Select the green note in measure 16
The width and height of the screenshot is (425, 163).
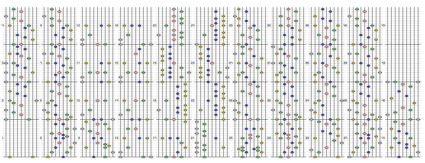128,35
